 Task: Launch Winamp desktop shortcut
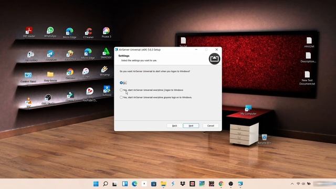point(104,71)
